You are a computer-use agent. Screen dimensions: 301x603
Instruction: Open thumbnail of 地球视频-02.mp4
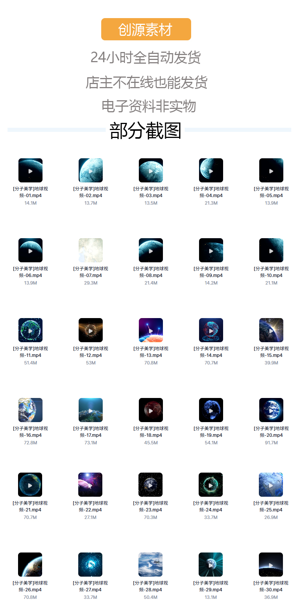click(91, 170)
